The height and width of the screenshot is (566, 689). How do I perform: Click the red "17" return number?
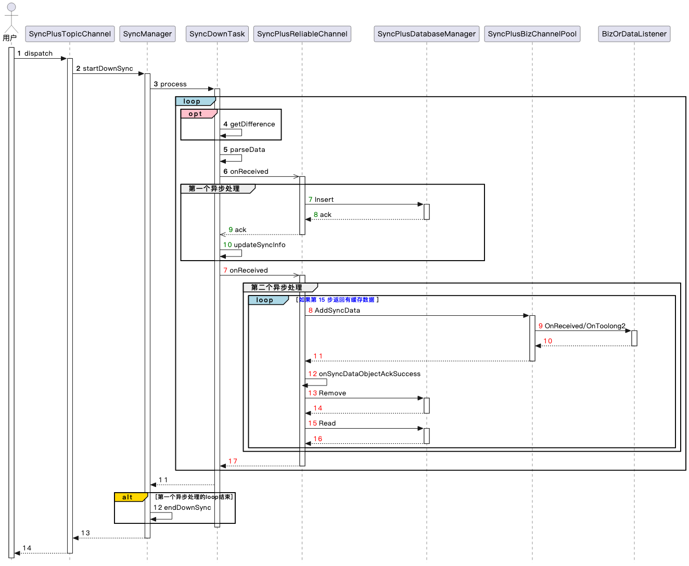(233, 461)
